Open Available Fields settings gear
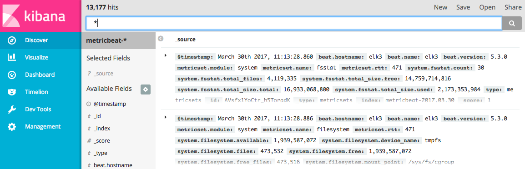 (x=146, y=89)
